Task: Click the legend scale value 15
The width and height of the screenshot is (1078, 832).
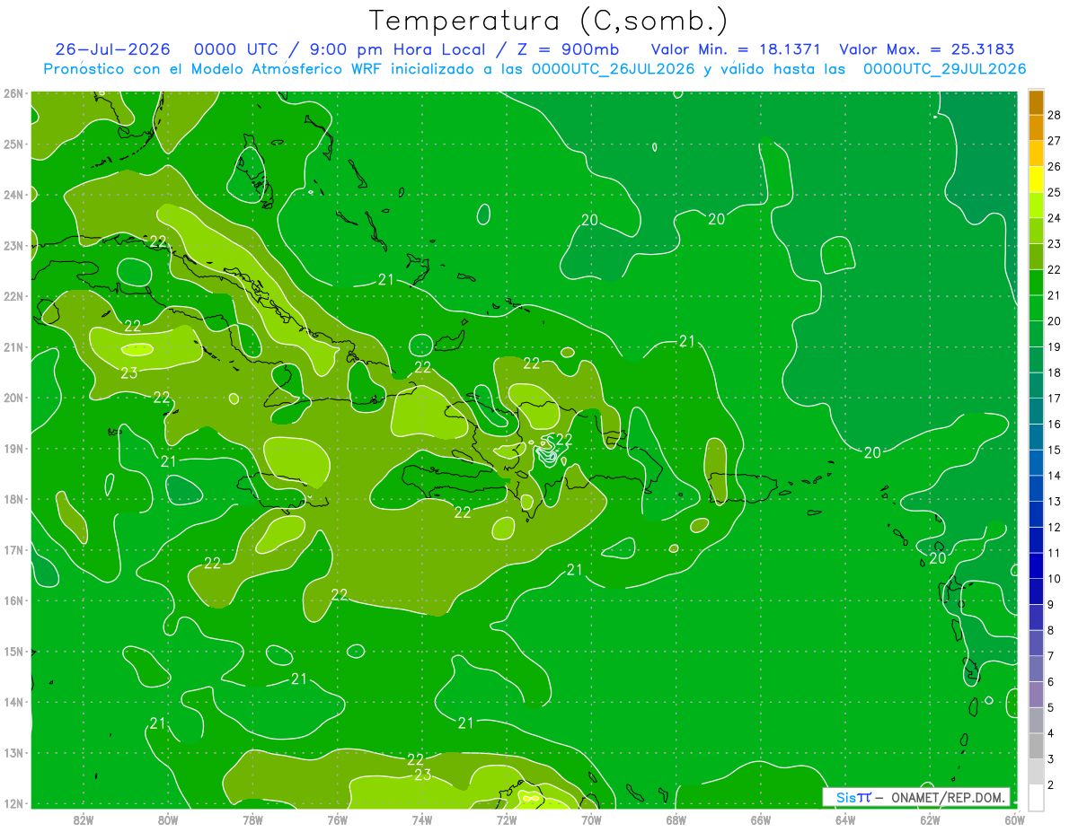Action: 1054,450
